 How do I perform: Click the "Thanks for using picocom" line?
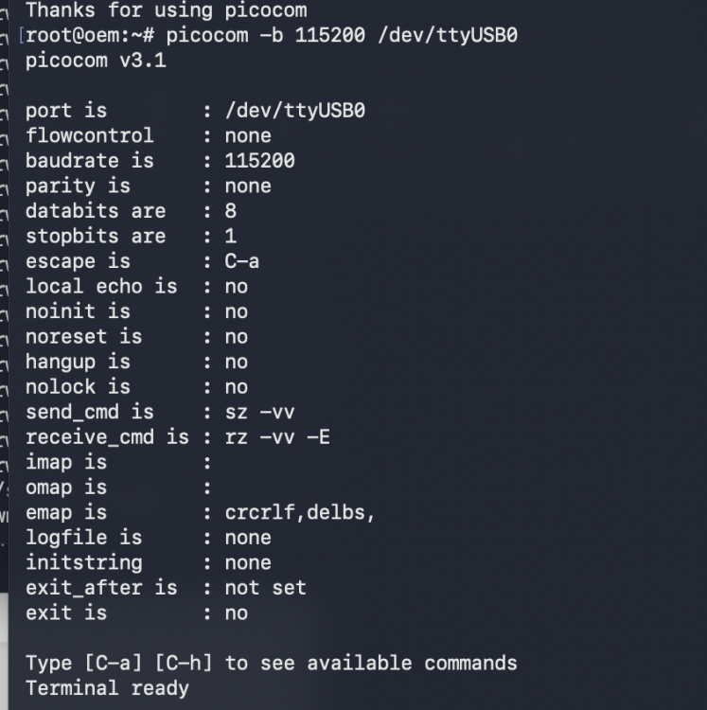tap(166, 11)
